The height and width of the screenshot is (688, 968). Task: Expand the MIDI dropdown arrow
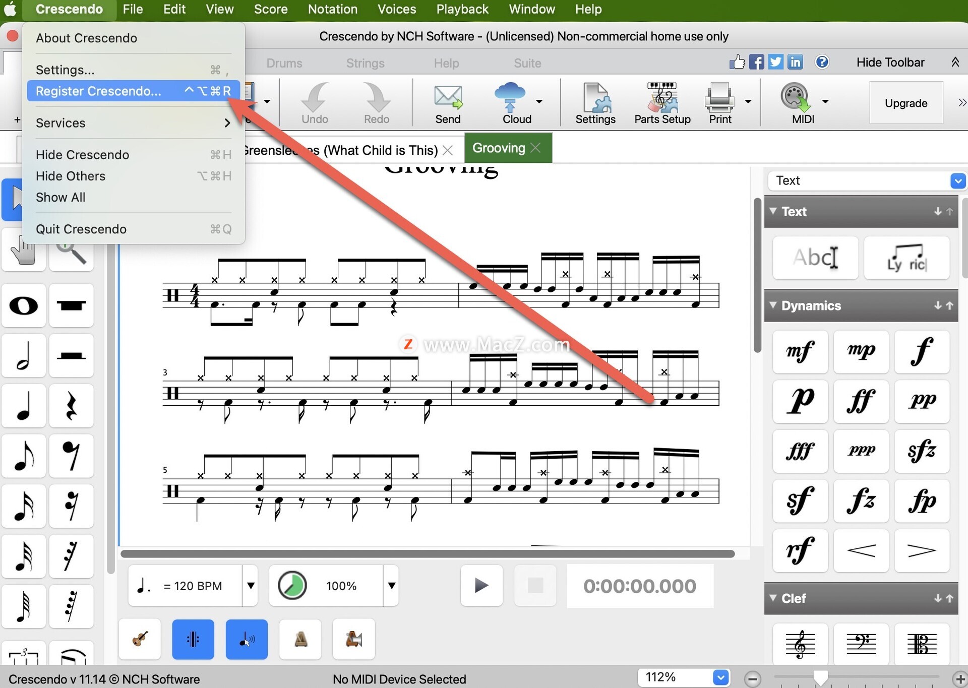coord(825,101)
